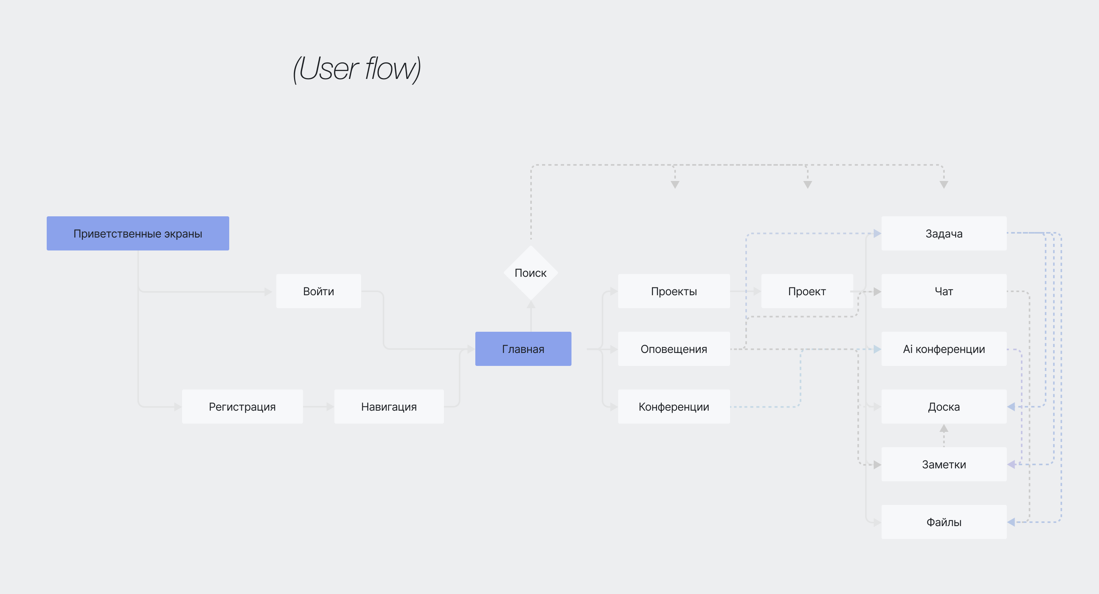Select the Войти node

[318, 291]
